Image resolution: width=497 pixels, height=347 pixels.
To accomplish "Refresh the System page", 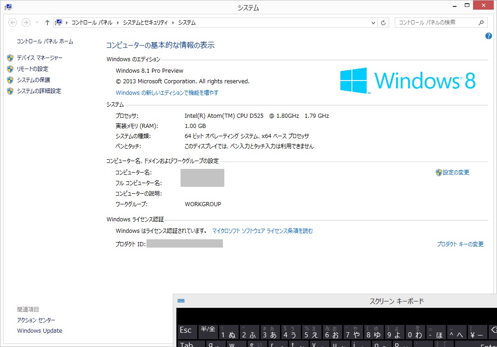I will pyautogui.click(x=383, y=23).
